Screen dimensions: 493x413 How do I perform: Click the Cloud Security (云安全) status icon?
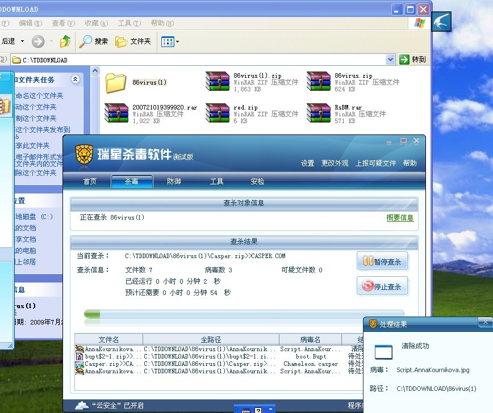[x=82, y=406]
